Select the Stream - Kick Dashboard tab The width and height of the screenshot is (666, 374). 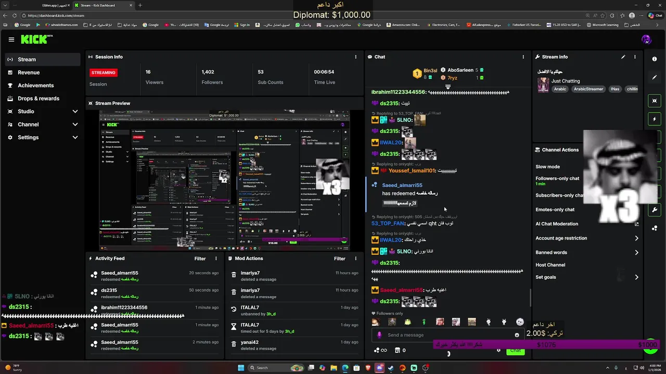(103, 5)
